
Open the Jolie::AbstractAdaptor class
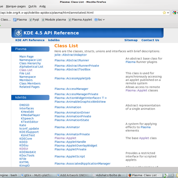click(x=71, y=55)
